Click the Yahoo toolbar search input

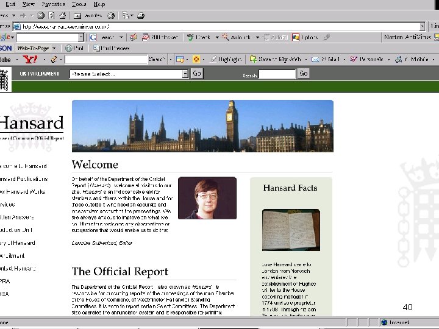(x=106, y=59)
